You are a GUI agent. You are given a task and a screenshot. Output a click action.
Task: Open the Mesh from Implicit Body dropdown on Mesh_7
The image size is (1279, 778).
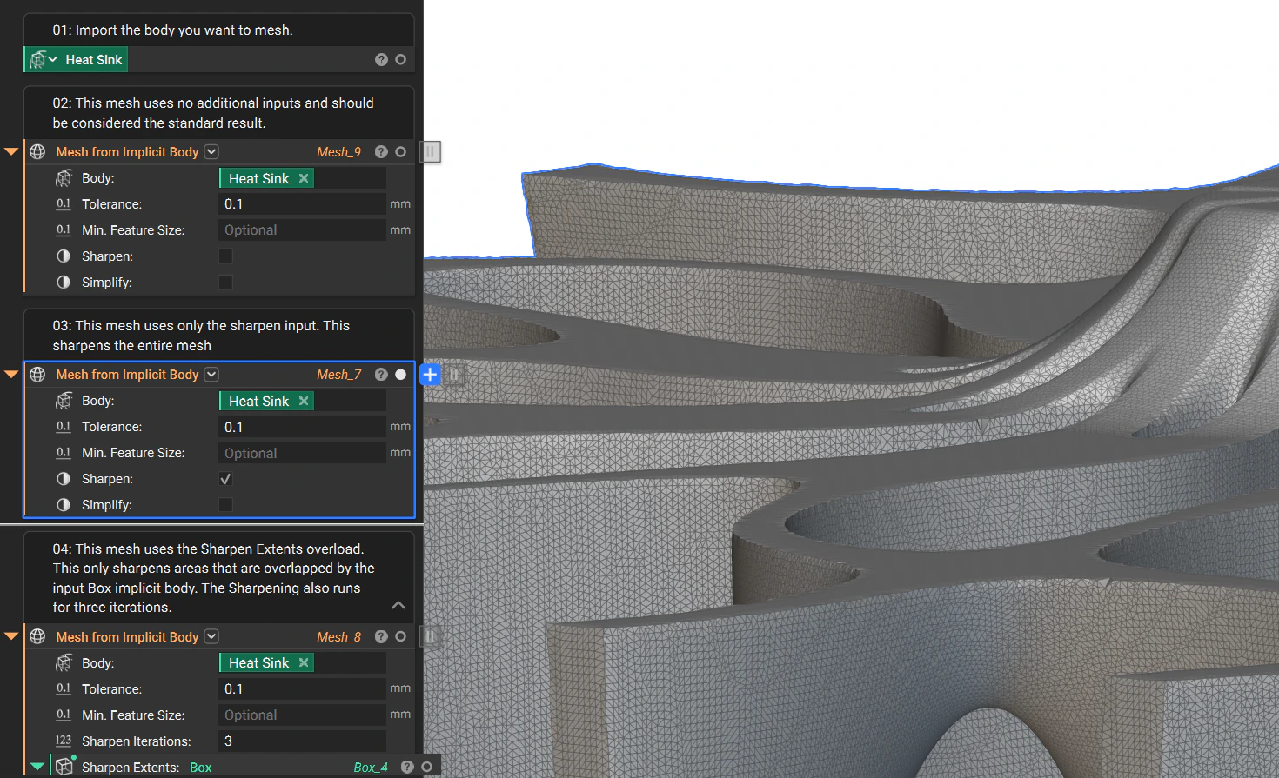click(x=211, y=374)
